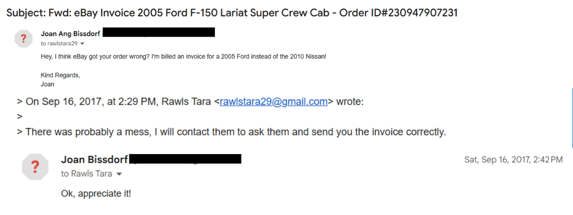Click the 'Kind Regards,' closing line
573x215 pixels.
tap(61, 75)
